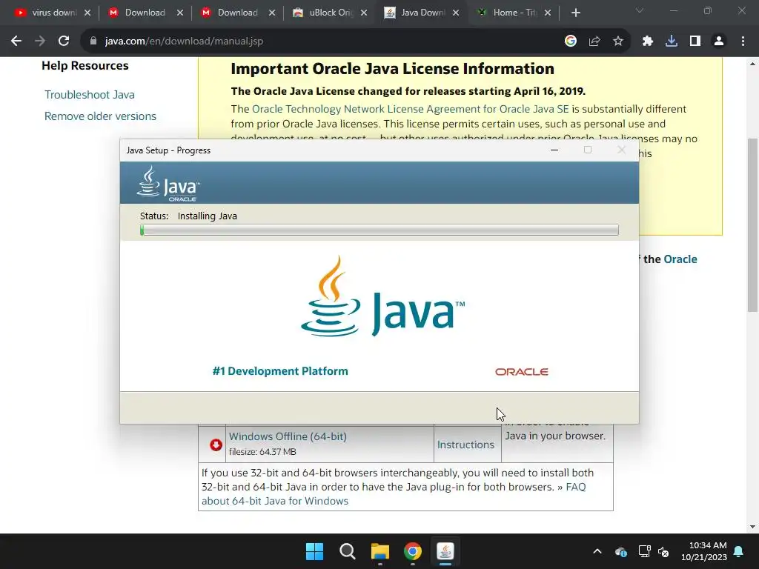The height and width of the screenshot is (569, 759).
Task: Click the Java installer progress bar
Action: (379, 230)
